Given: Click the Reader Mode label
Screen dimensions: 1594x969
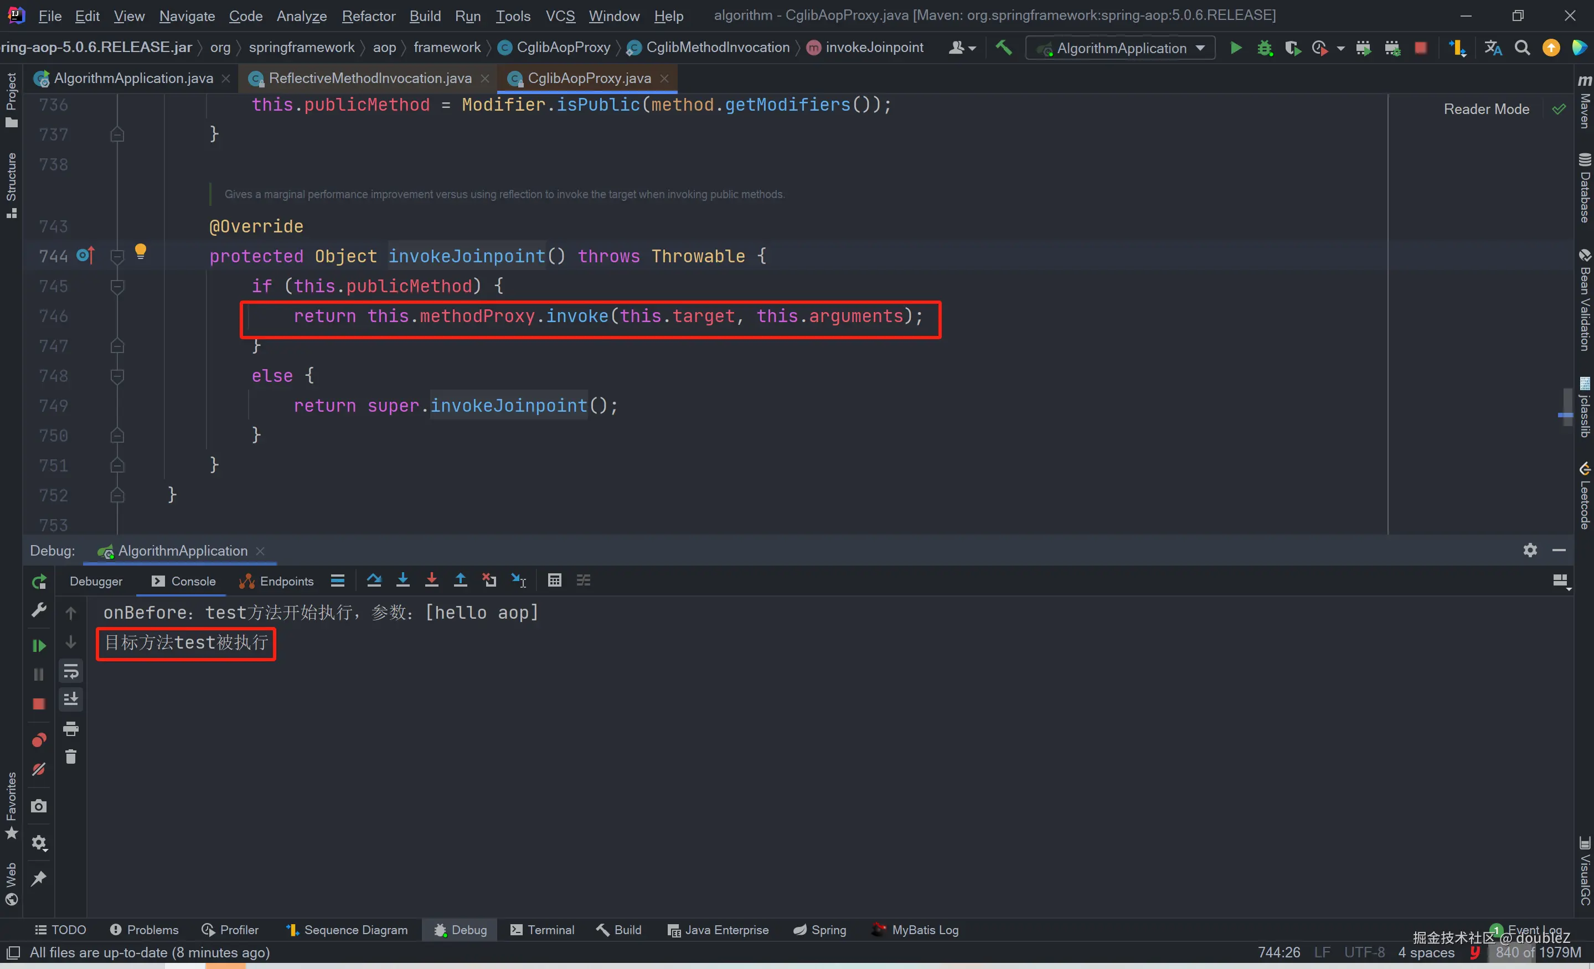Looking at the screenshot, I should pos(1486,108).
